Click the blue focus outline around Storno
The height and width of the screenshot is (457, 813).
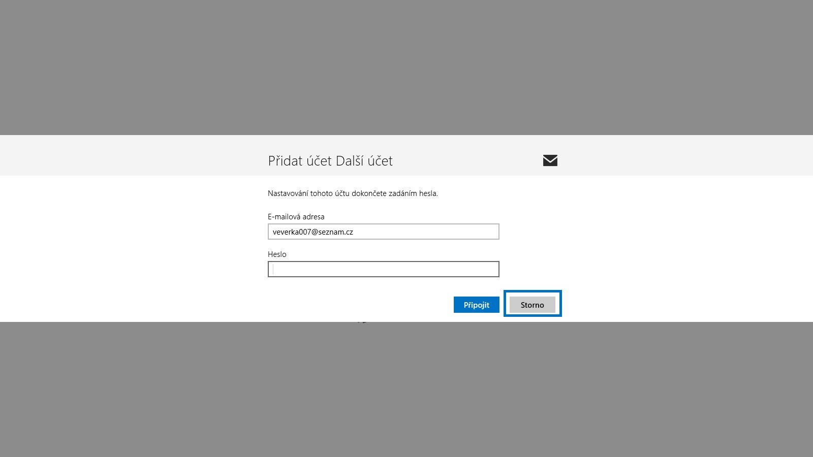point(533,292)
